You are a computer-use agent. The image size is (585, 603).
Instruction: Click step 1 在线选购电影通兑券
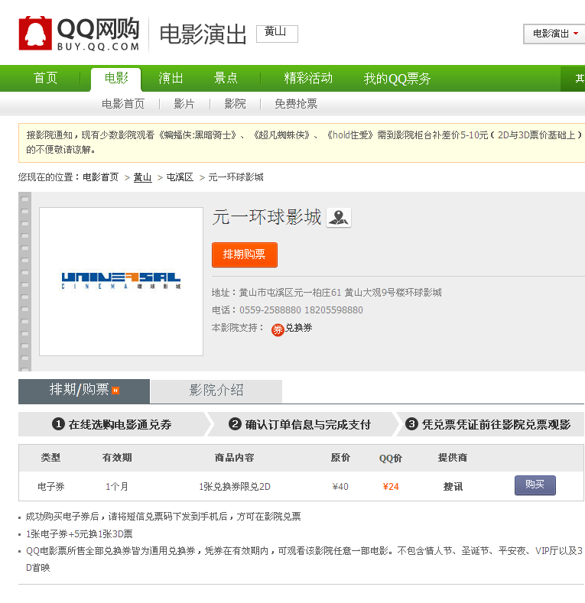[x=112, y=425]
